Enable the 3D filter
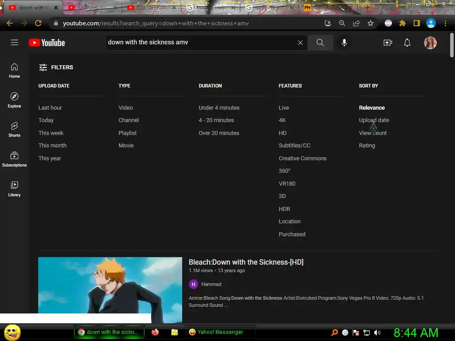The width and height of the screenshot is (455, 341). pyautogui.click(x=282, y=196)
